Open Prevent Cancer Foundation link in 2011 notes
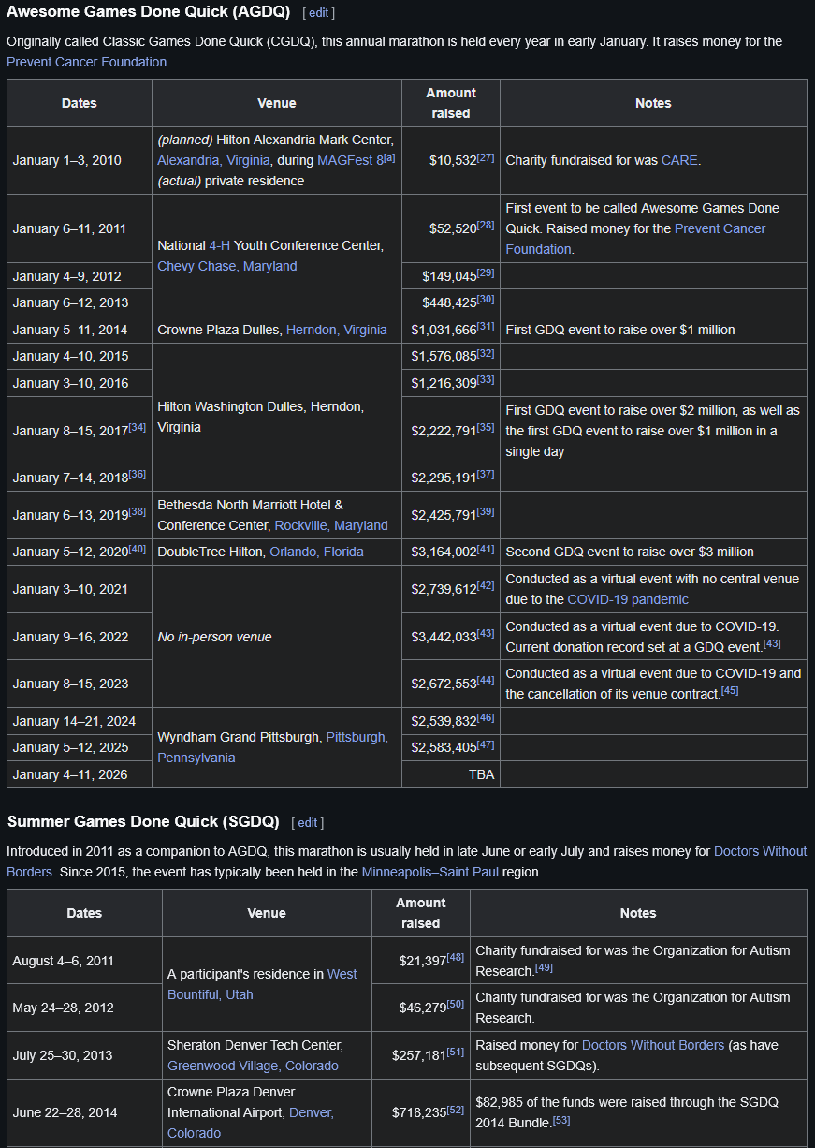 pyautogui.click(x=635, y=239)
